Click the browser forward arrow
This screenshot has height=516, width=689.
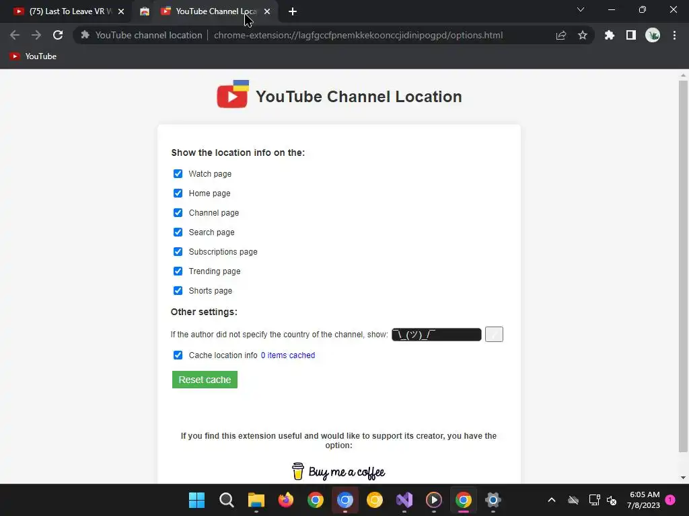[x=36, y=35]
